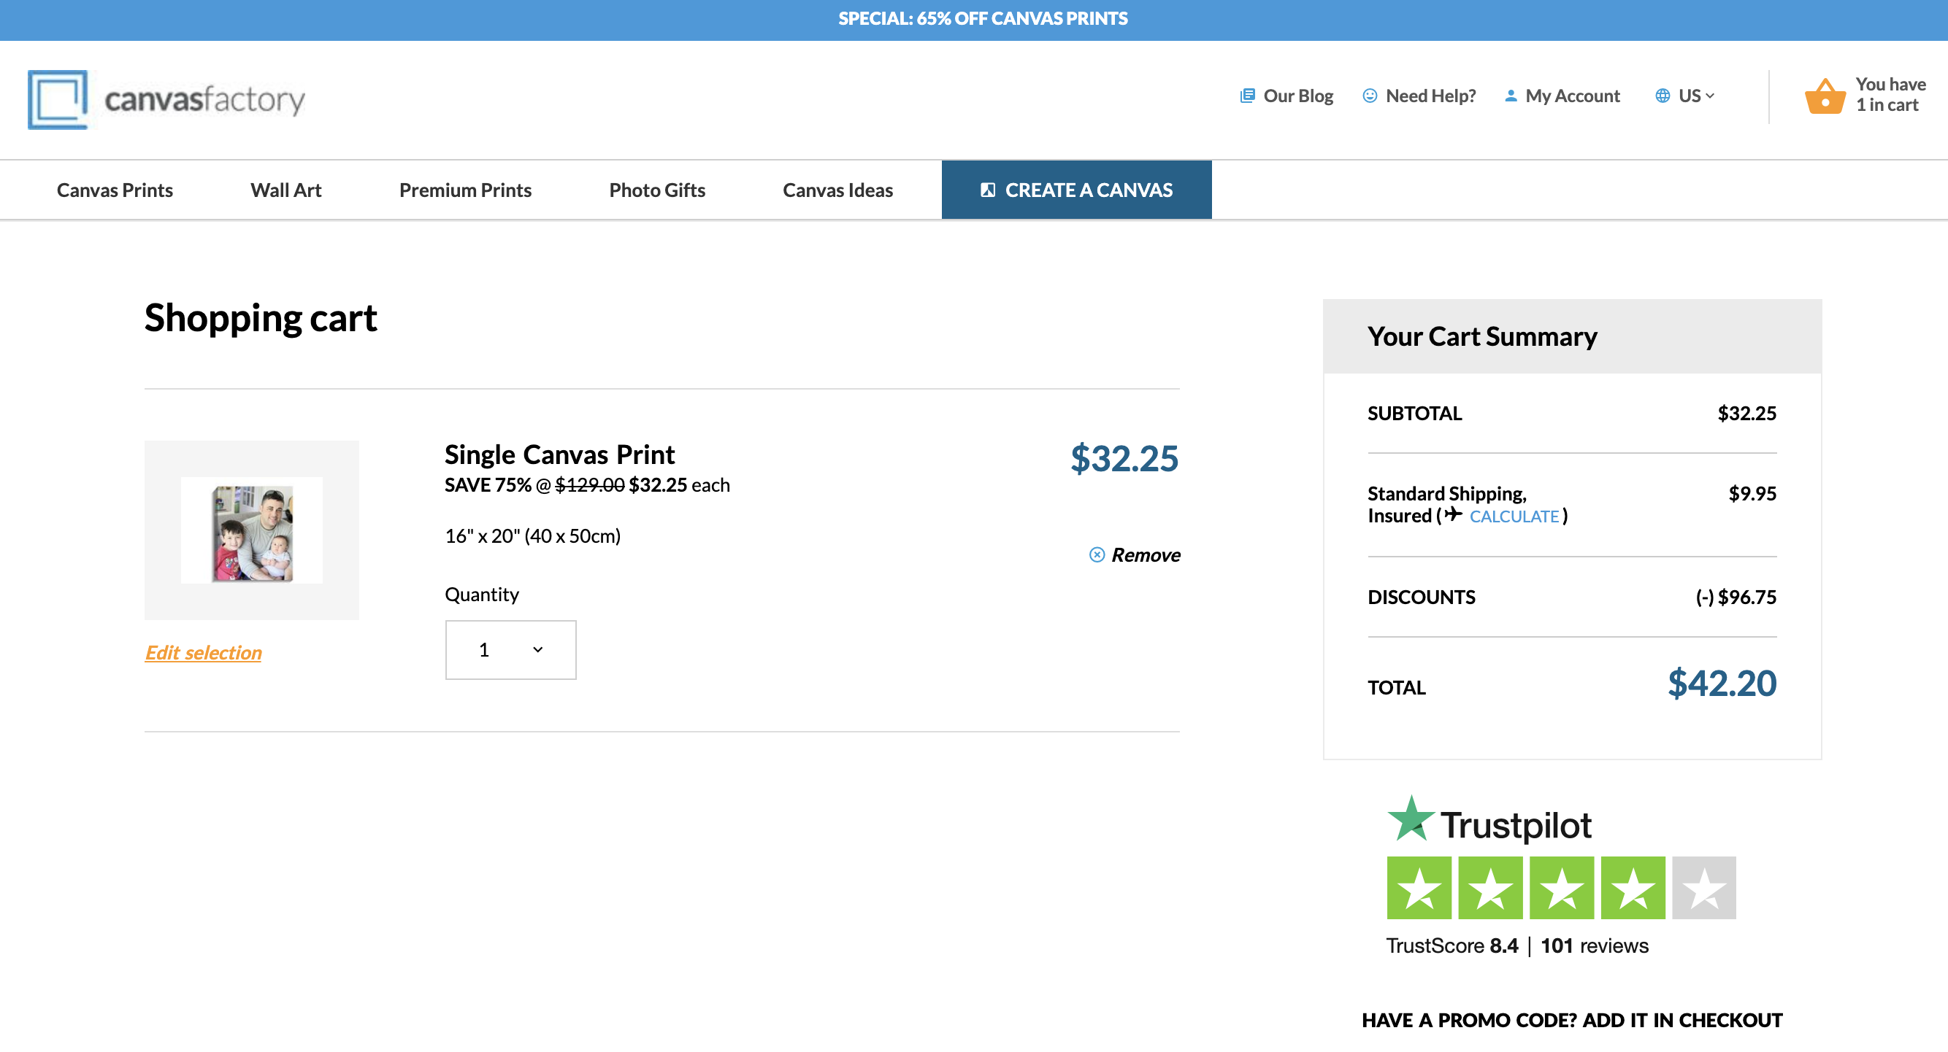The image size is (1948, 1052).
Task: Click the My Account person icon
Action: pos(1506,95)
